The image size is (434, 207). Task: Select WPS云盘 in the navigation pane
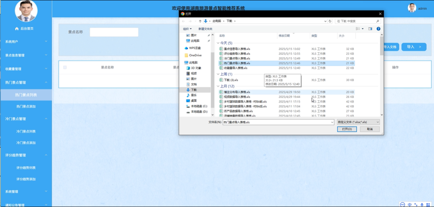click(193, 48)
